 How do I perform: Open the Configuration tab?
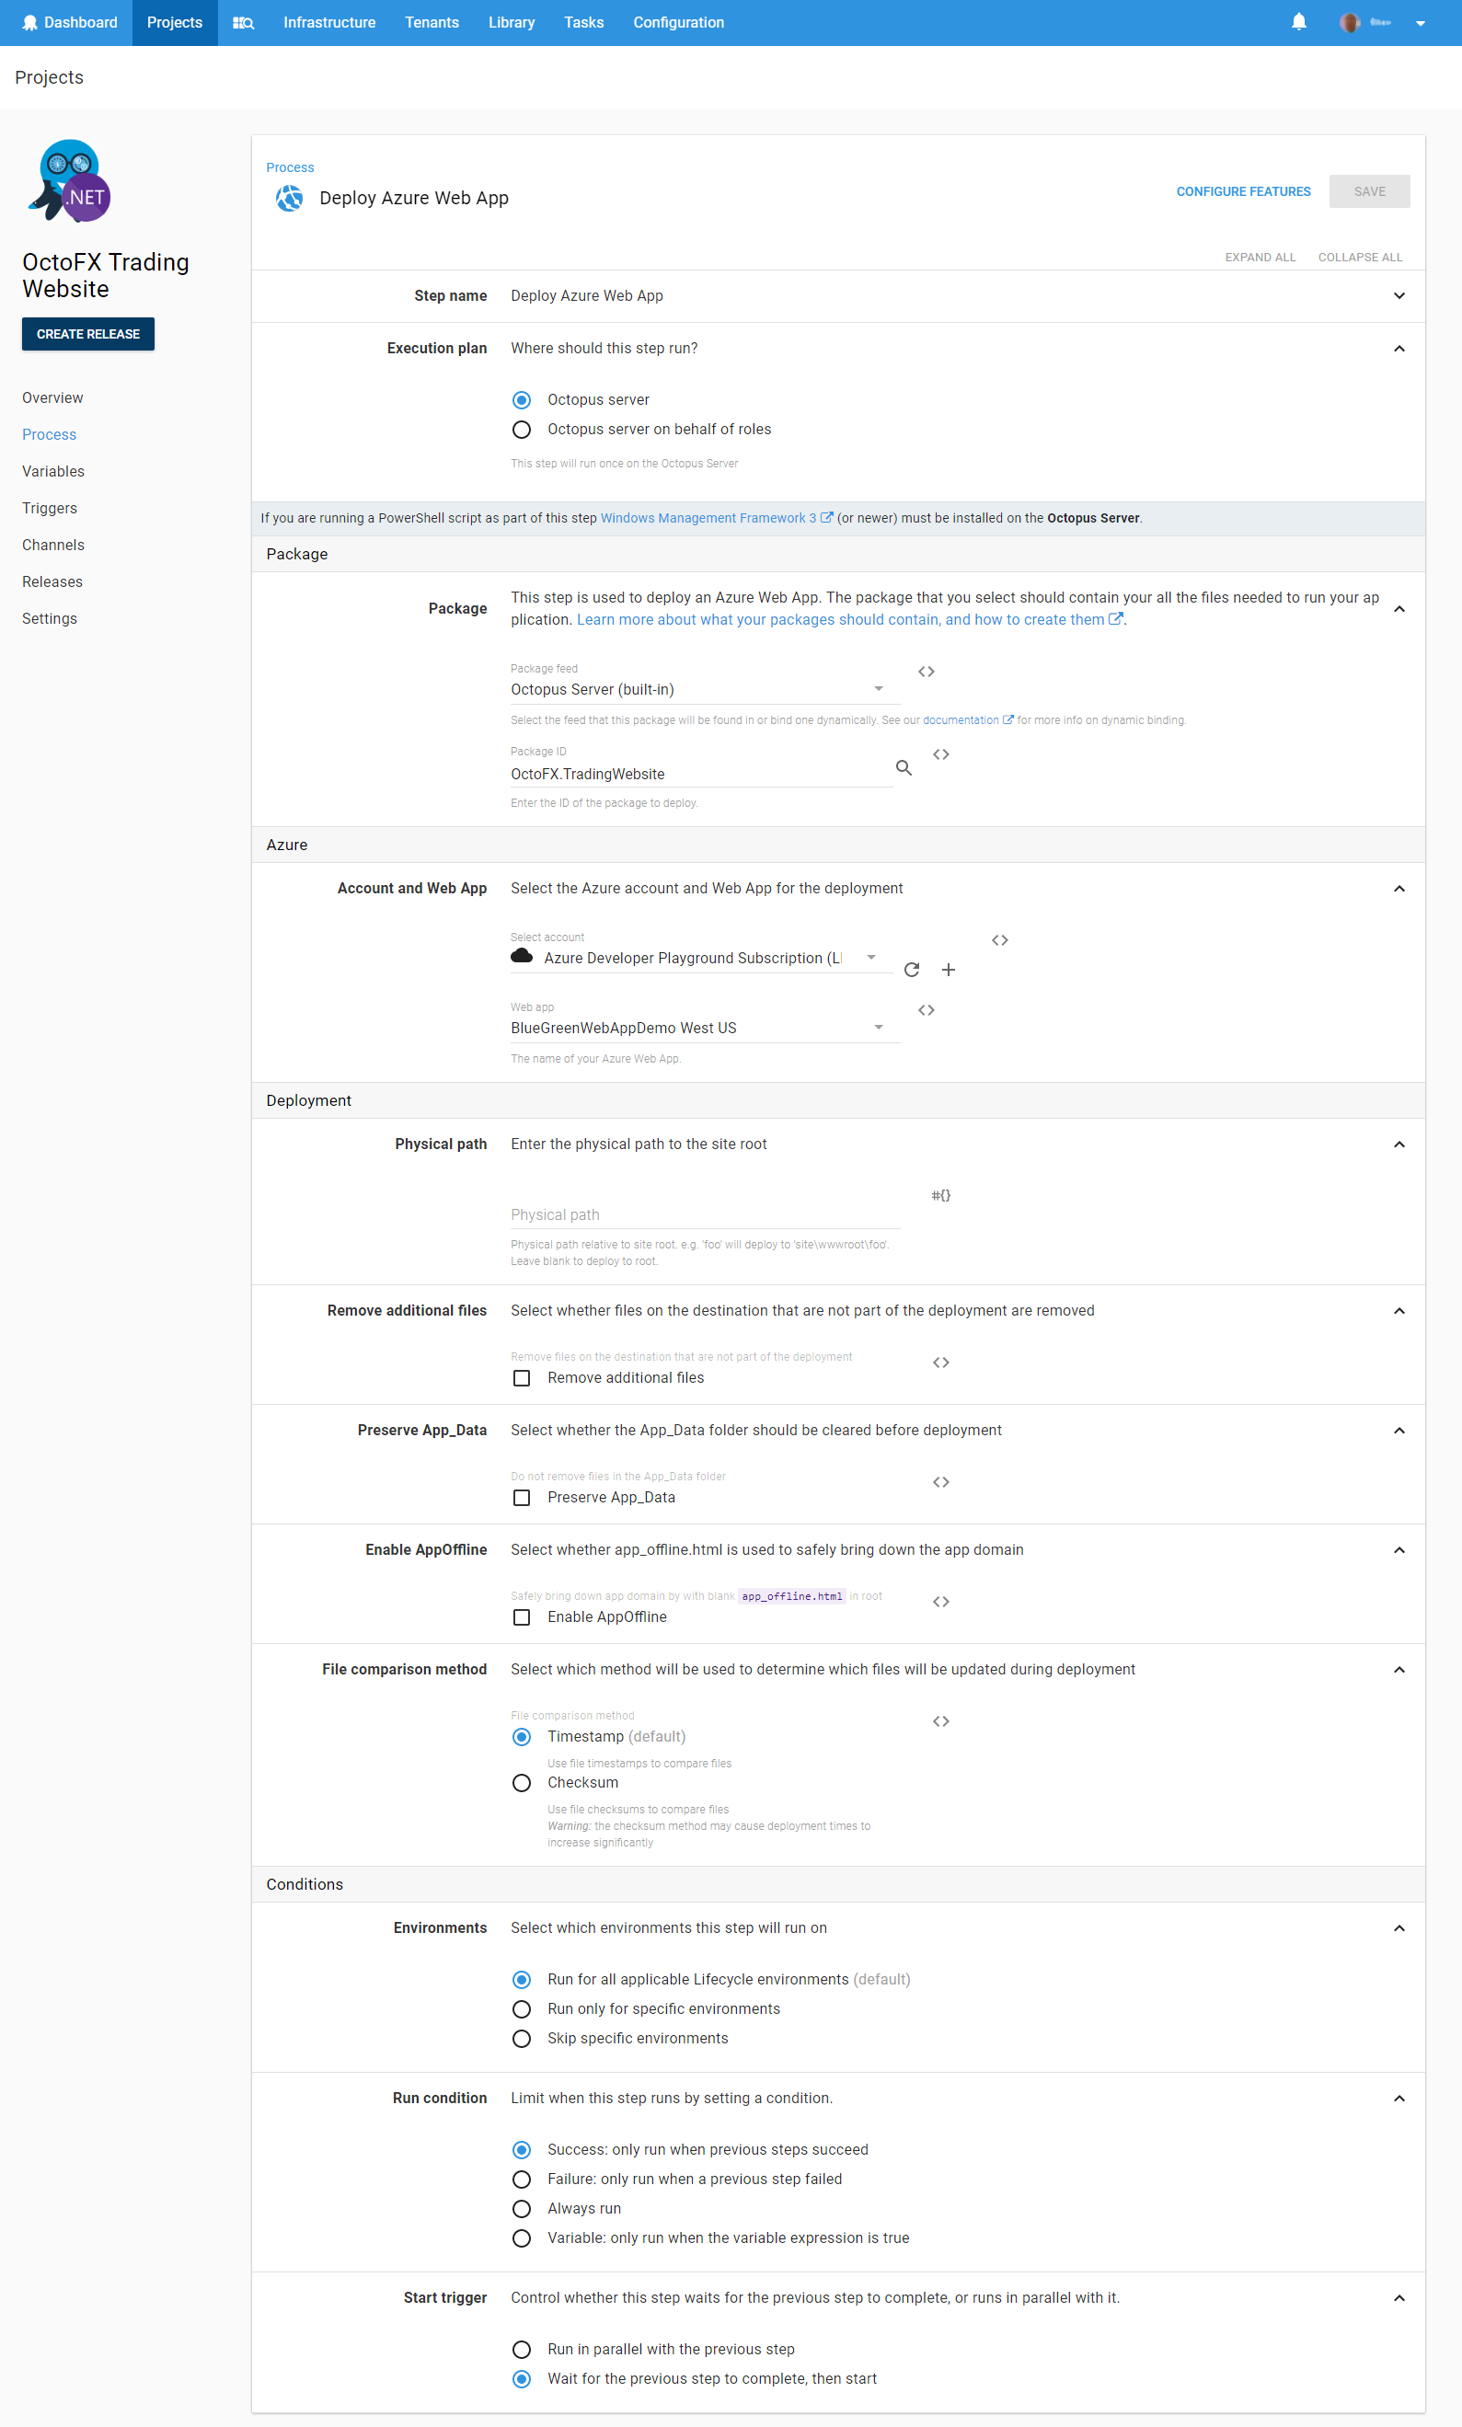pos(678,23)
